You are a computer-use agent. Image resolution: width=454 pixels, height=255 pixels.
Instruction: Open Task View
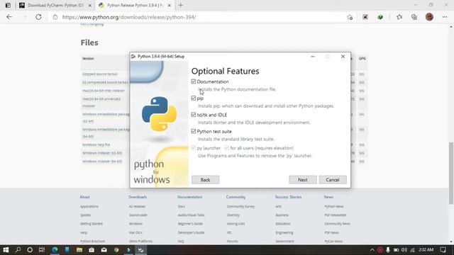(x=42, y=250)
